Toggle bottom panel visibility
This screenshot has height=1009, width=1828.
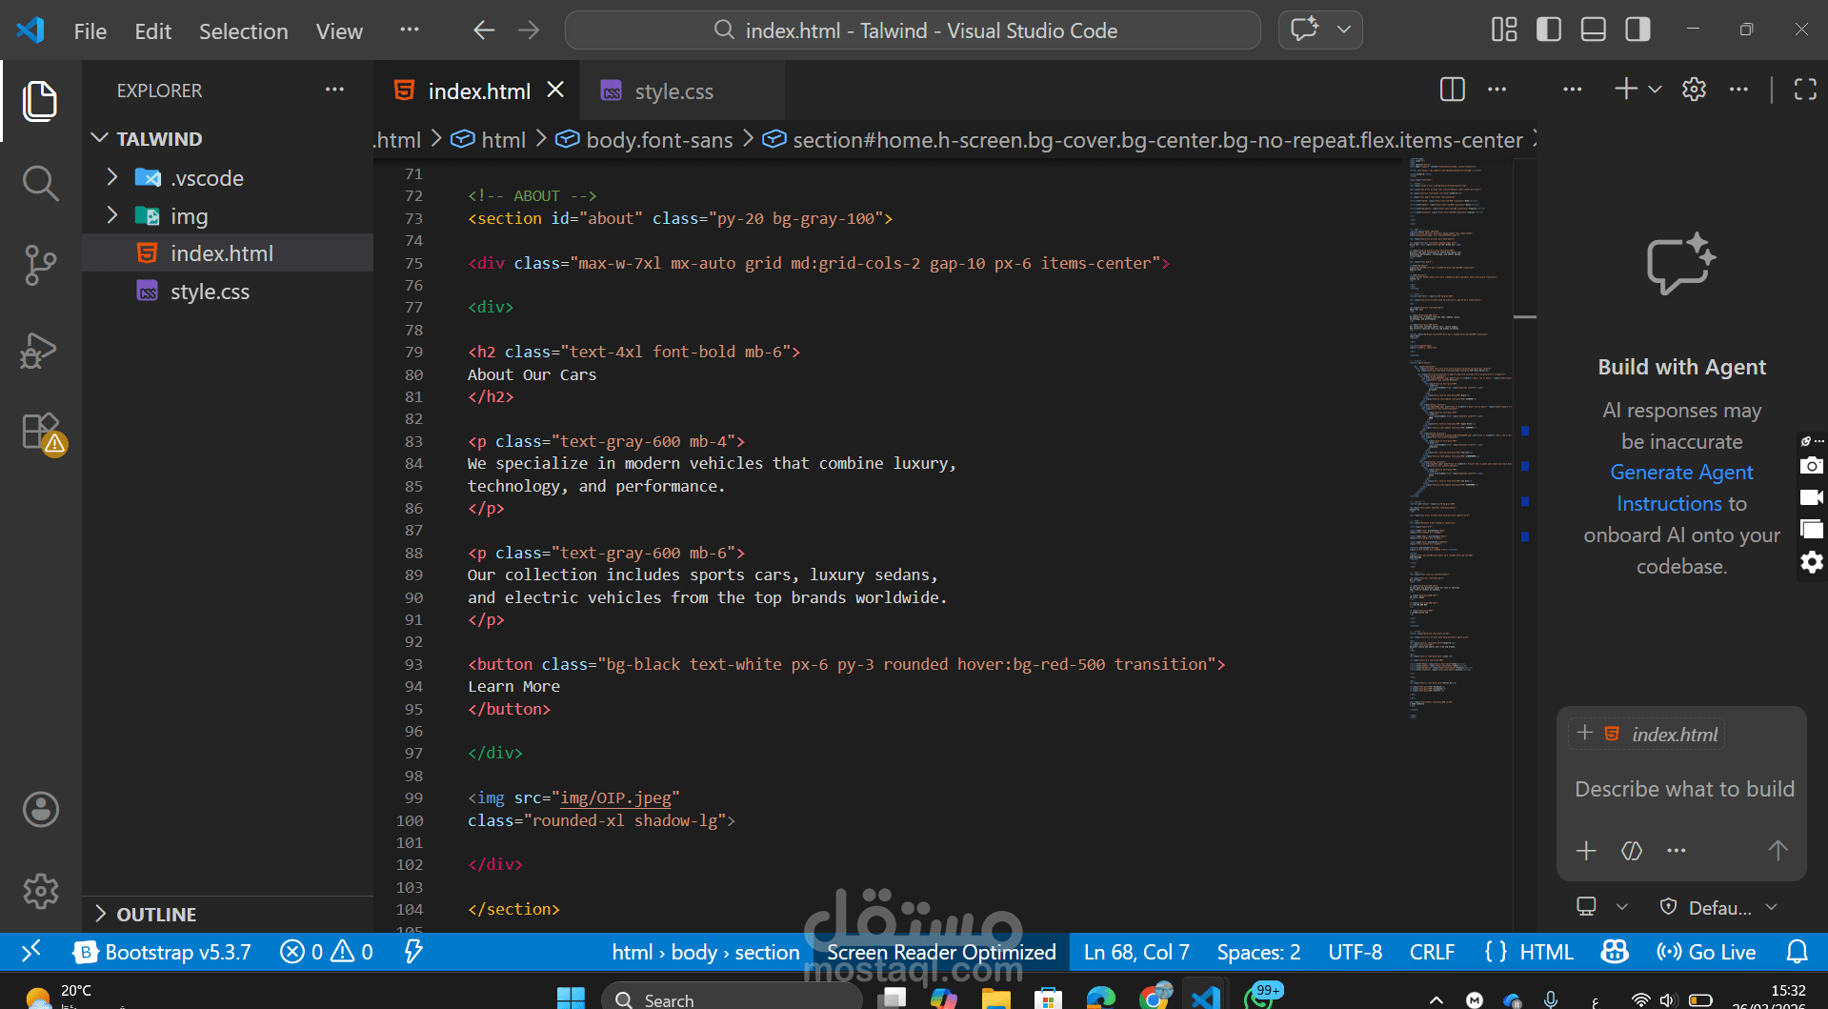(1594, 30)
